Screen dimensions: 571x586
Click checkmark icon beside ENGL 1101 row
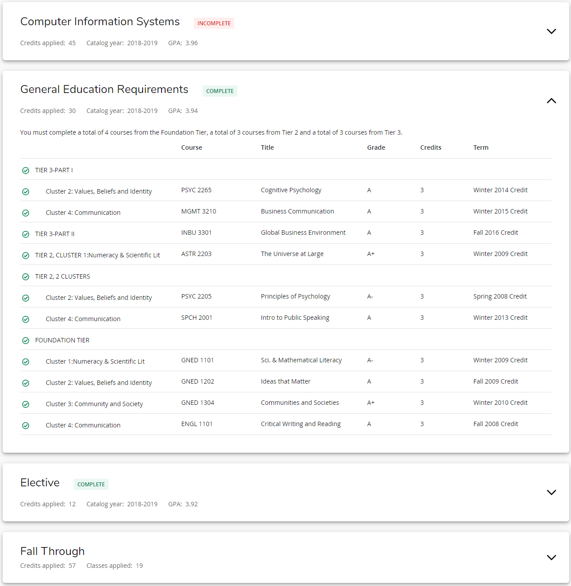(x=26, y=426)
